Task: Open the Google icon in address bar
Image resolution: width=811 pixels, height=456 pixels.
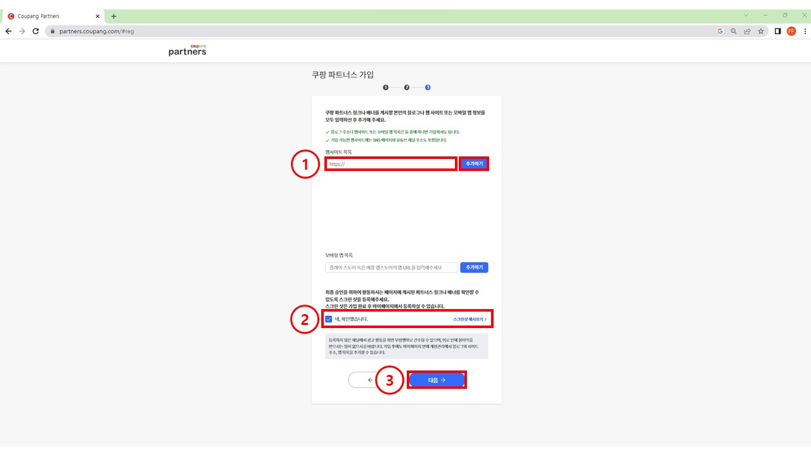Action: coord(720,31)
